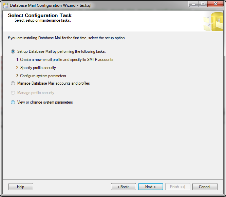The width and height of the screenshot is (226, 197).
Task: Select the Set up Database Mail radio option
Action: click(x=13, y=51)
